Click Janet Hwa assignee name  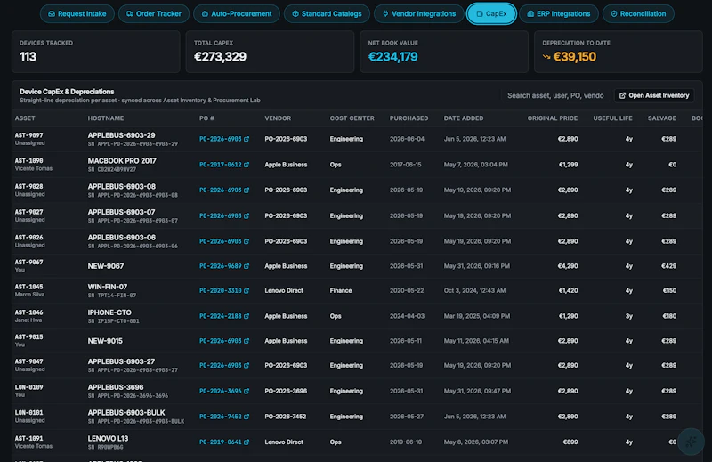click(28, 320)
